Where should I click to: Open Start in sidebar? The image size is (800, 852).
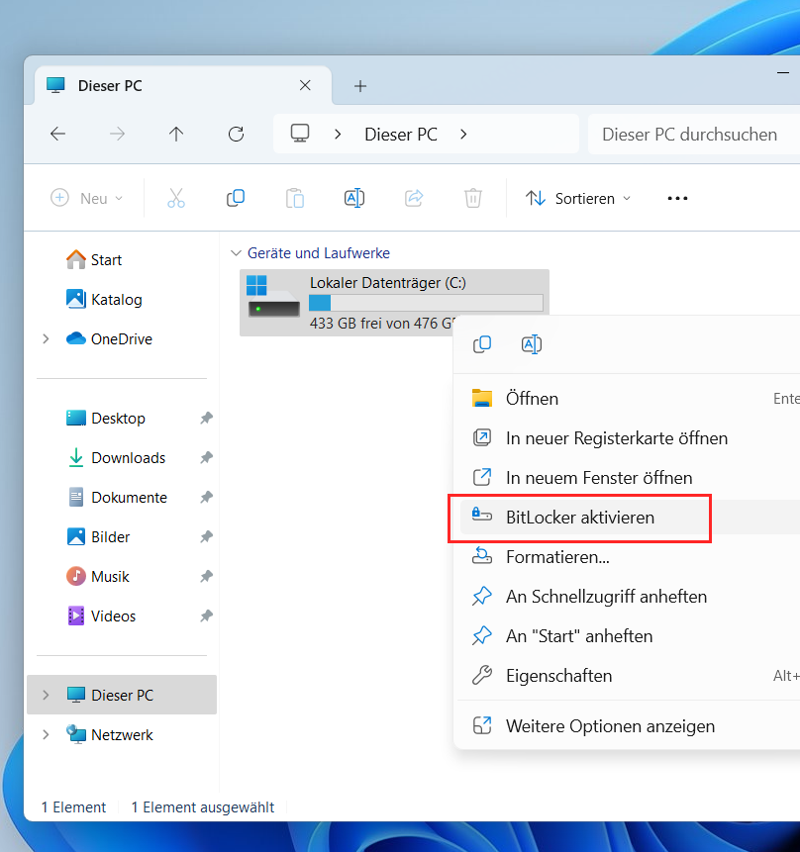click(94, 259)
